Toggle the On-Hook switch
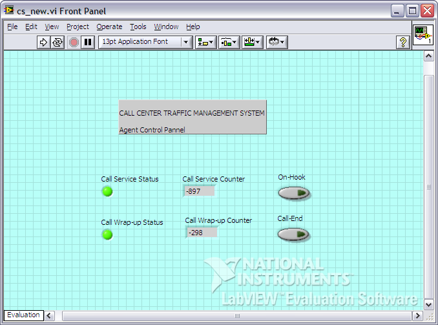438x325 pixels. point(294,193)
